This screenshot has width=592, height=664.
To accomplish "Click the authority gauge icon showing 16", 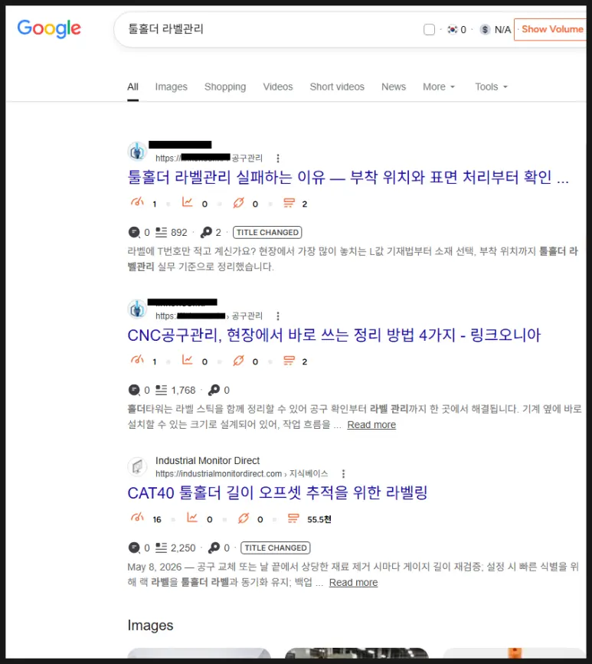I will click(137, 518).
